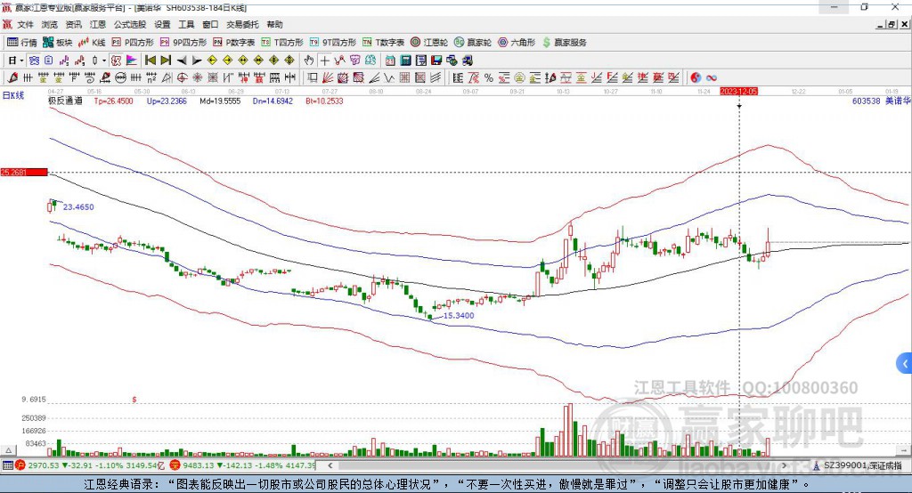Open the 文件 menu
The height and width of the screenshot is (493, 912).
(x=25, y=24)
